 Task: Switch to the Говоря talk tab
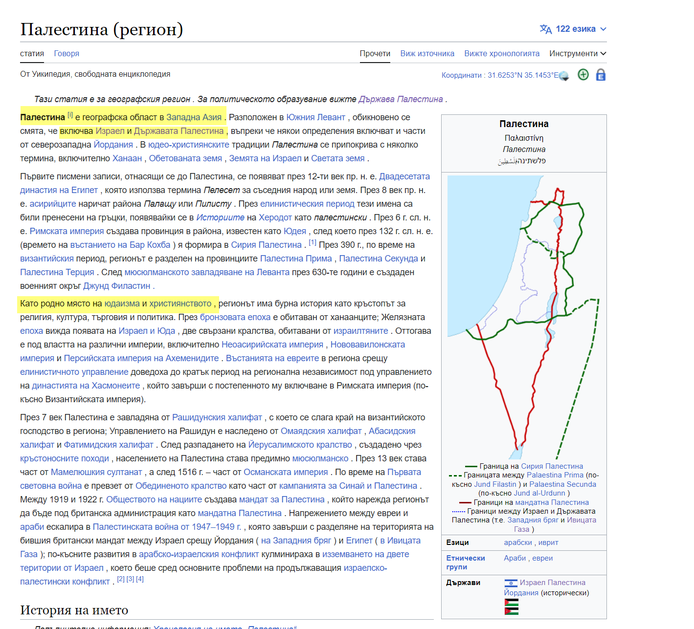67,53
